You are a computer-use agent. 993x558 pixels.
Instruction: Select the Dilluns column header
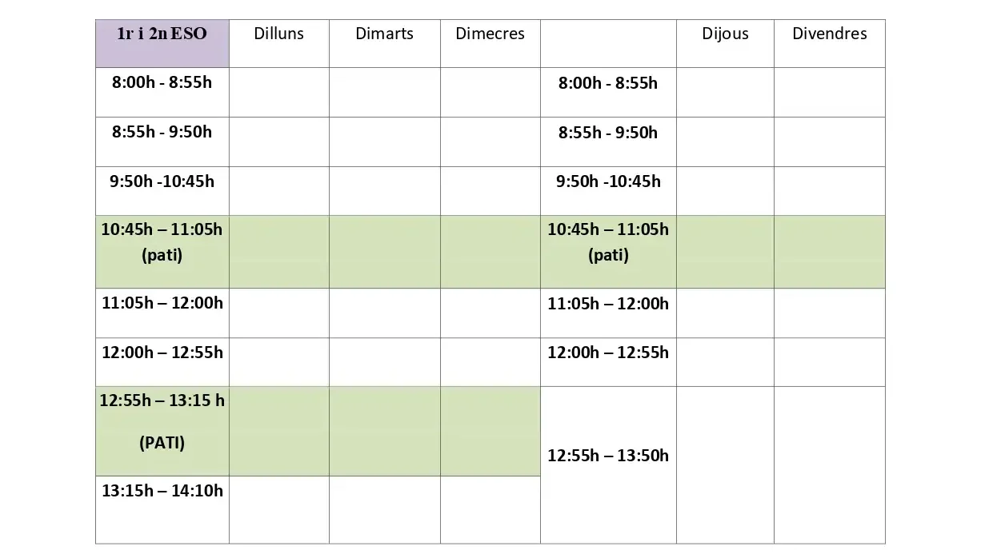pos(279,43)
